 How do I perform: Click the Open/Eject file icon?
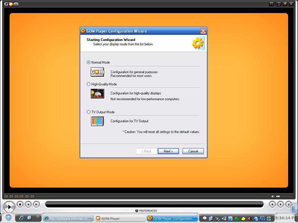tap(272, 204)
